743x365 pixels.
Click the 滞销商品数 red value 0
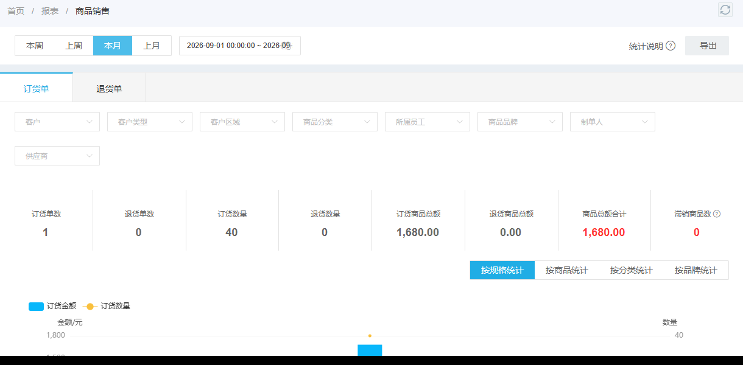697,232
